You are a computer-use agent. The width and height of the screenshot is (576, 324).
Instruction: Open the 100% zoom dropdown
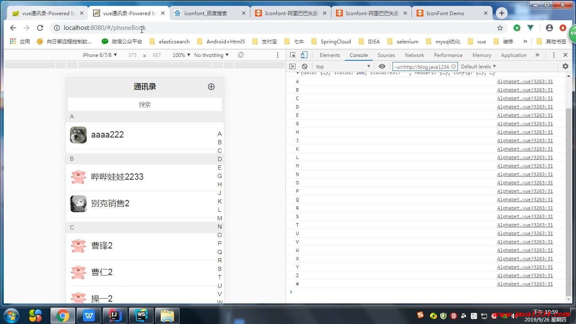pyautogui.click(x=181, y=55)
